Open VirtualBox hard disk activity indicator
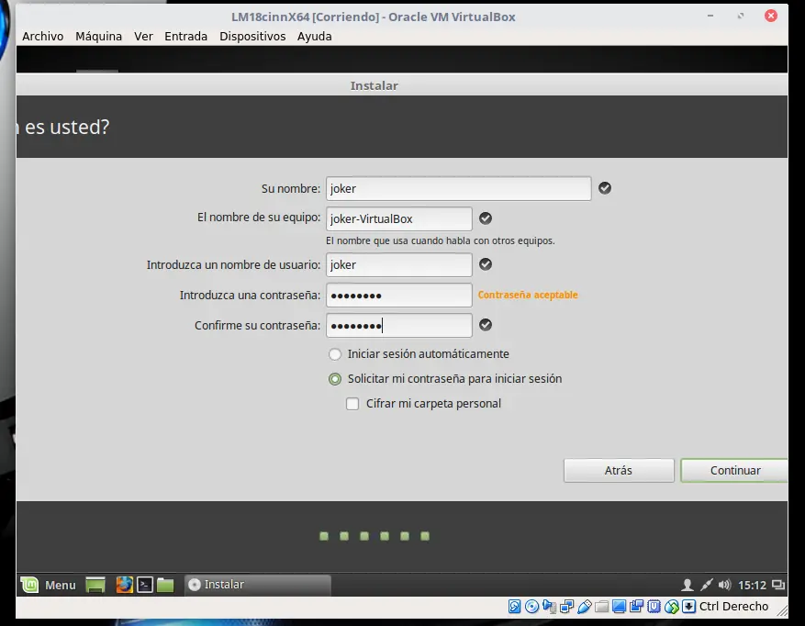Image resolution: width=805 pixels, height=626 pixels. point(514,607)
